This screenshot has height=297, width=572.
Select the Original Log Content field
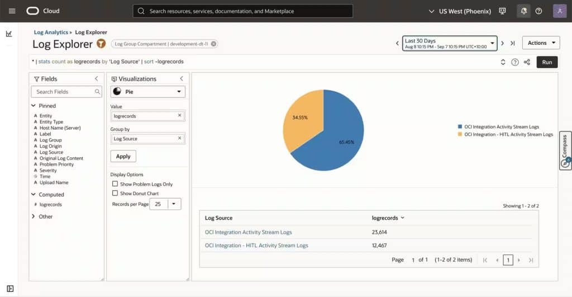click(x=61, y=158)
